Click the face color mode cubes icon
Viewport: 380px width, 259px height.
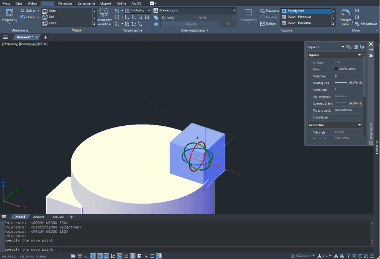tap(156, 17)
